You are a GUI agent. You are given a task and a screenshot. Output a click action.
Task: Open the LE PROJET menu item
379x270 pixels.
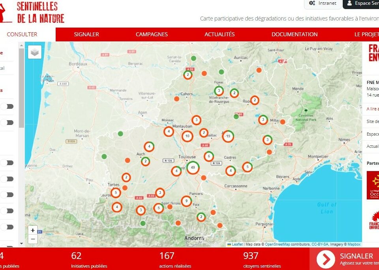coord(366,34)
